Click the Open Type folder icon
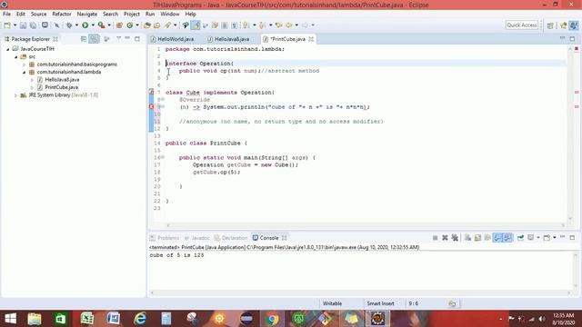 click(147, 25)
